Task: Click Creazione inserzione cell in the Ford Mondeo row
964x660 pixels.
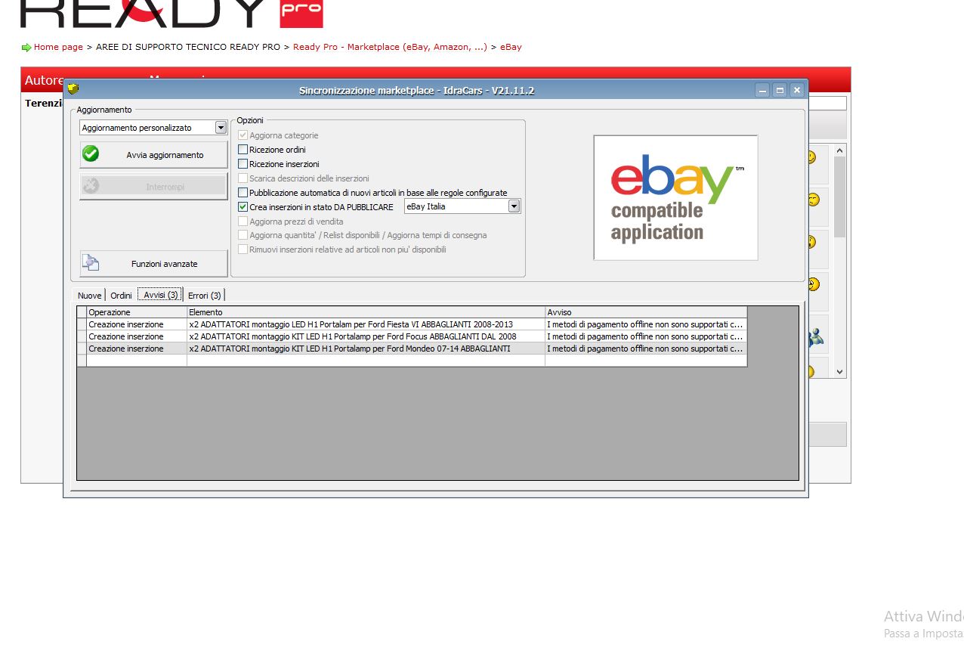Action: (x=137, y=349)
